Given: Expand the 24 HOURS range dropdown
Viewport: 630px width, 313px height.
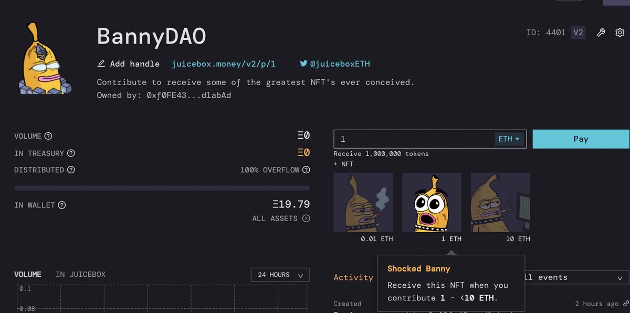Looking at the screenshot, I should [280, 275].
